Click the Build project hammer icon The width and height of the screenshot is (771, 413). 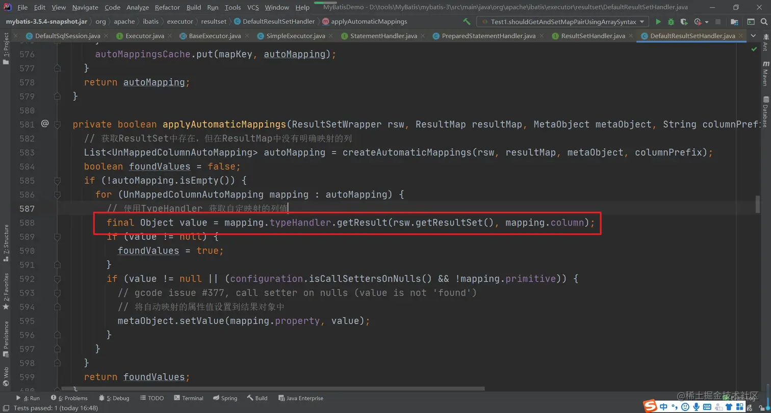tap(467, 22)
